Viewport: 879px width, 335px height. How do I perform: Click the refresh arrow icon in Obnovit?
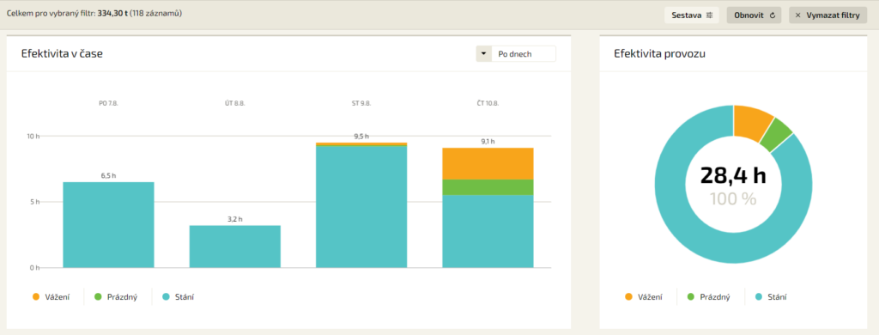pos(772,15)
